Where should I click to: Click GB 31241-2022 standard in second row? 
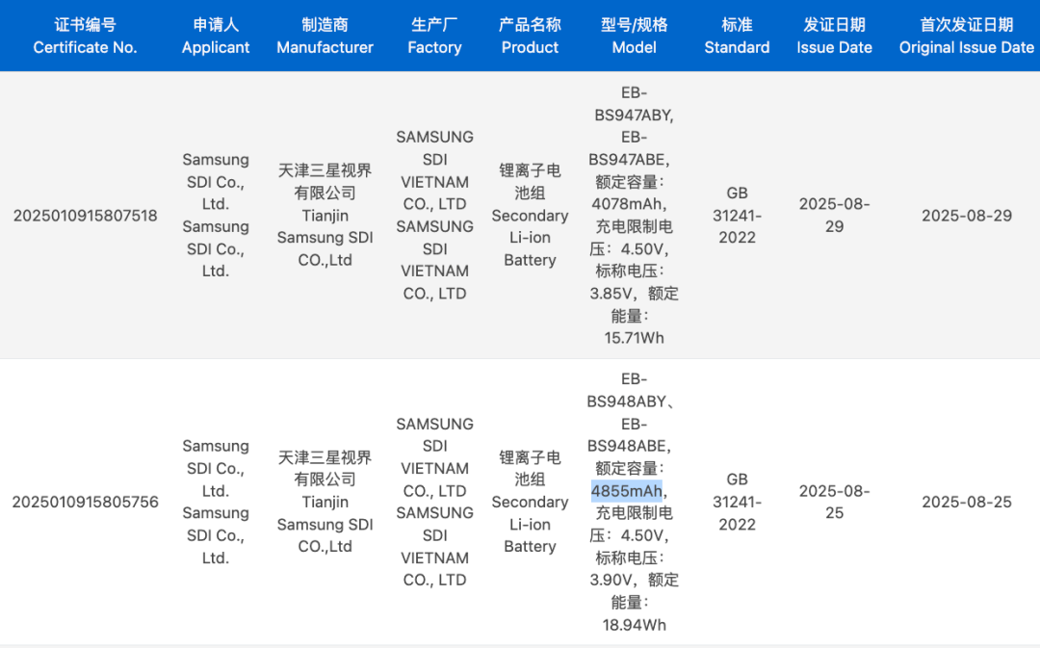click(737, 502)
